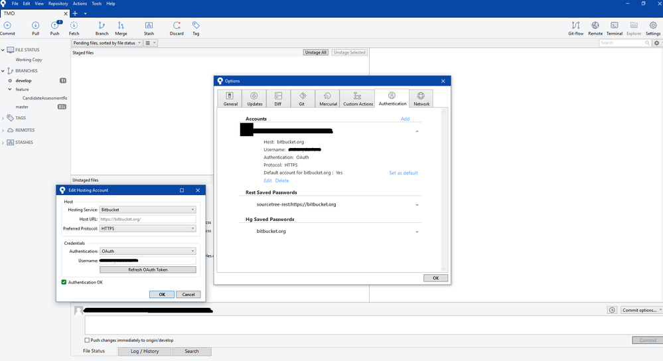Expand the TAGS section in sidebar
This screenshot has width=663, height=361.
tap(3, 118)
